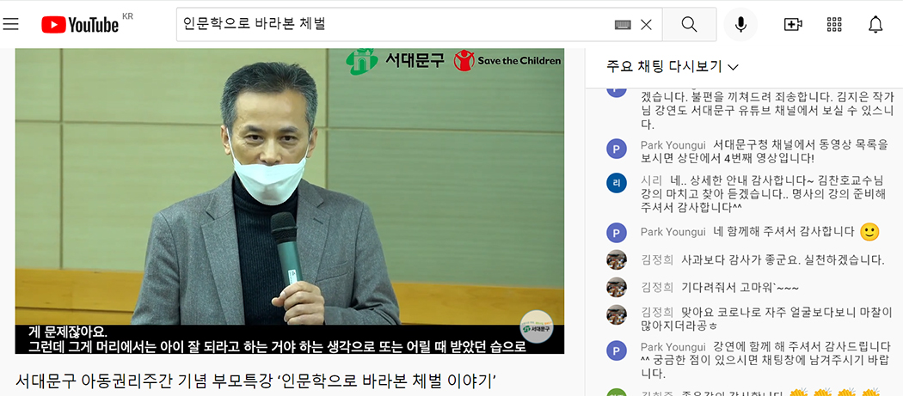
Task: Start voice search with microphone
Action: tap(740, 24)
